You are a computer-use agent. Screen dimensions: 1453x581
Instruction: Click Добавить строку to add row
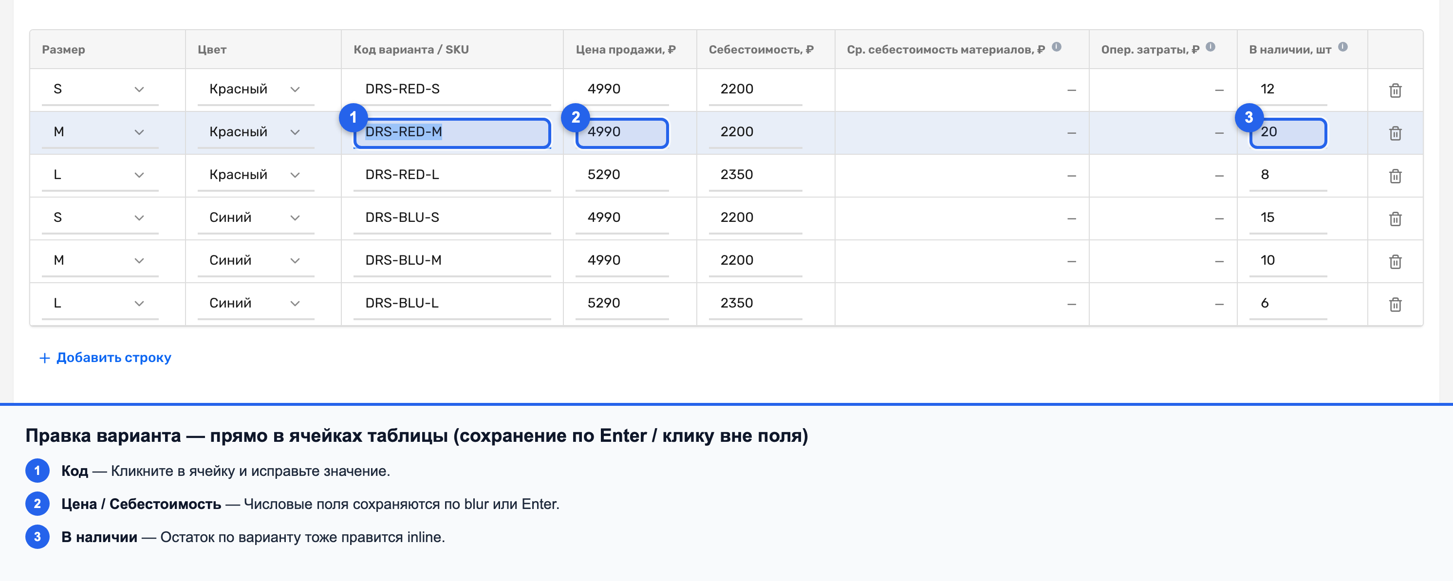coord(105,358)
